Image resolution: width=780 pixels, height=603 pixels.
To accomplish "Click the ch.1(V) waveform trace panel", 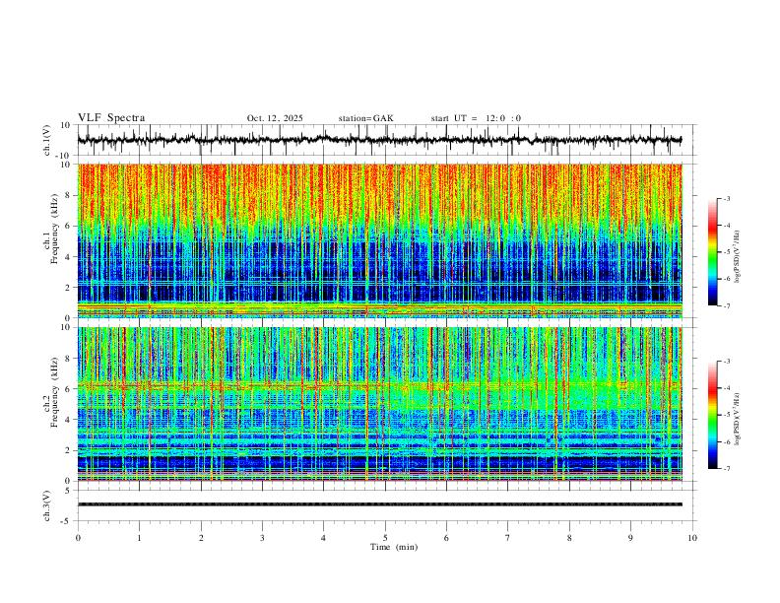I will point(387,140).
